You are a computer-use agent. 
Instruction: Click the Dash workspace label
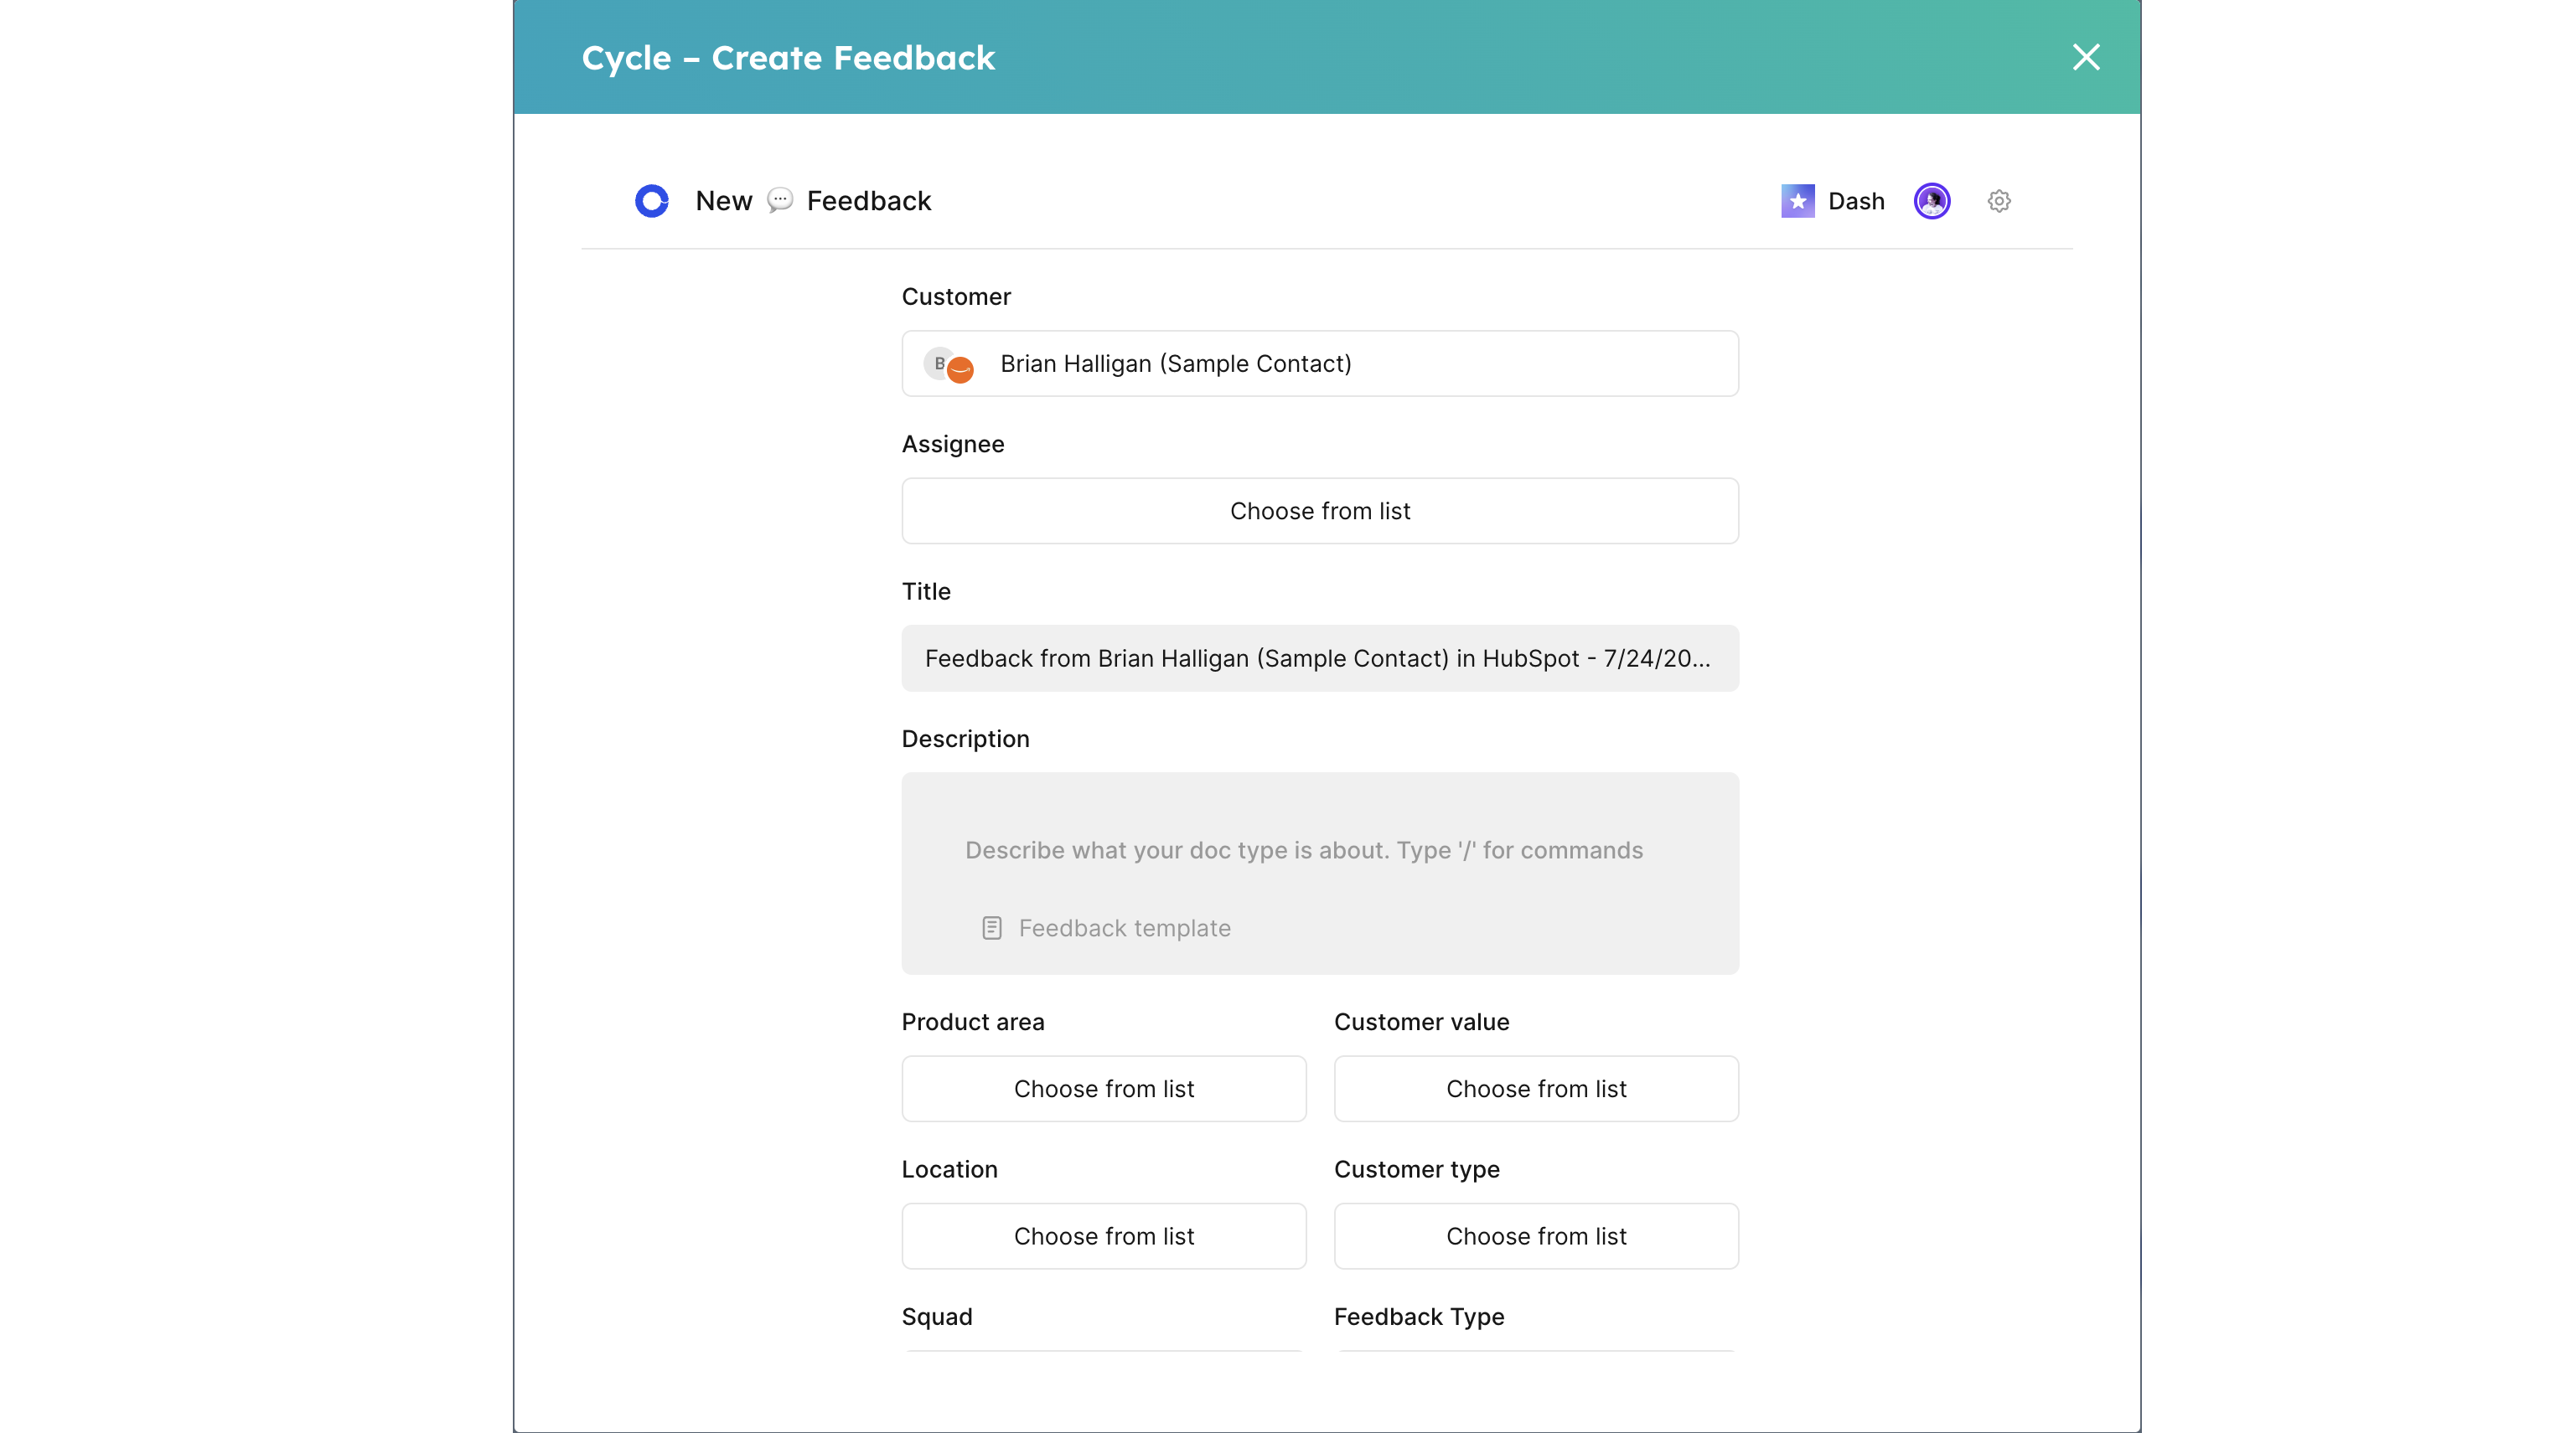tap(1857, 200)
